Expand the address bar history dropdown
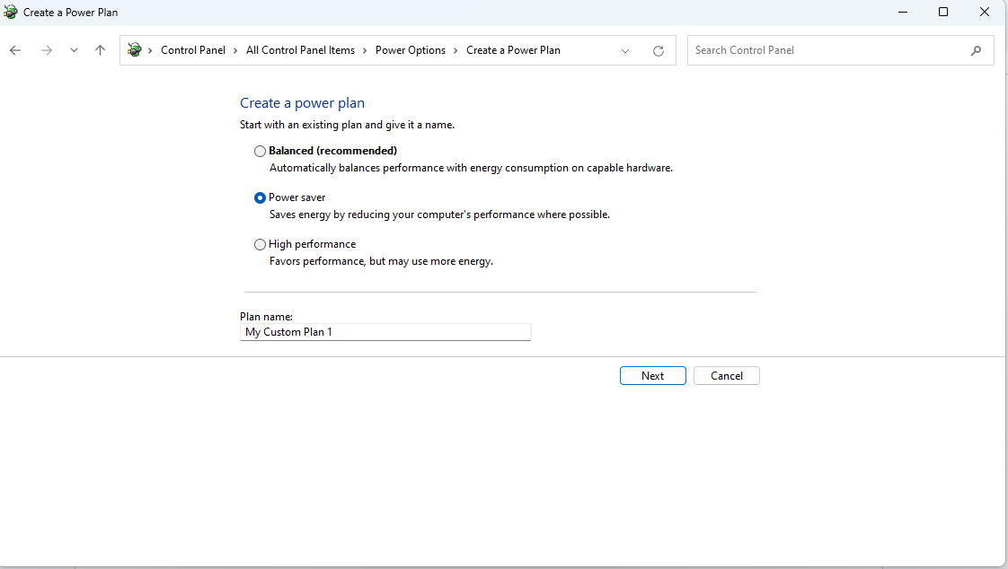The image size is (1008, 569). tap(625, 51)
